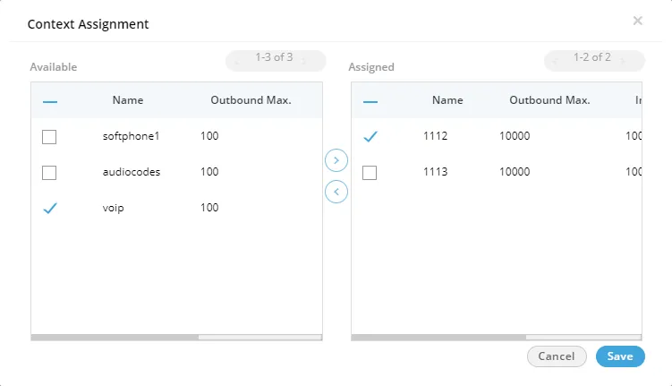Check the 1113 assigned checkbox
Image resolution: width=672 pixels, height=386 pixels.
pyautogui.click(x=370, y=173)
